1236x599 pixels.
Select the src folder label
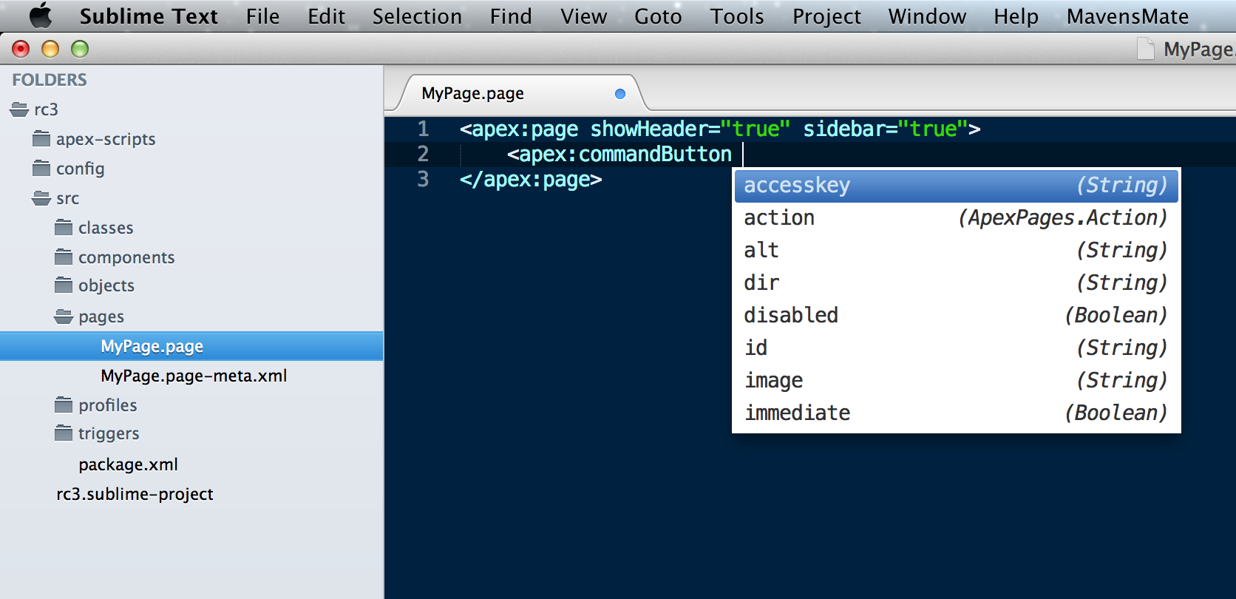(67, 198)
